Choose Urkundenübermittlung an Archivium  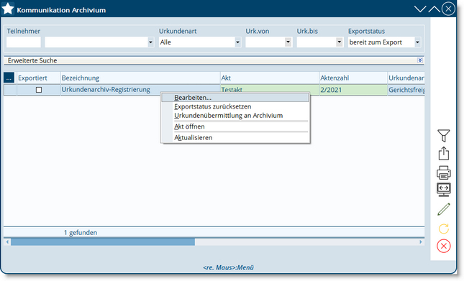point(235,116)
